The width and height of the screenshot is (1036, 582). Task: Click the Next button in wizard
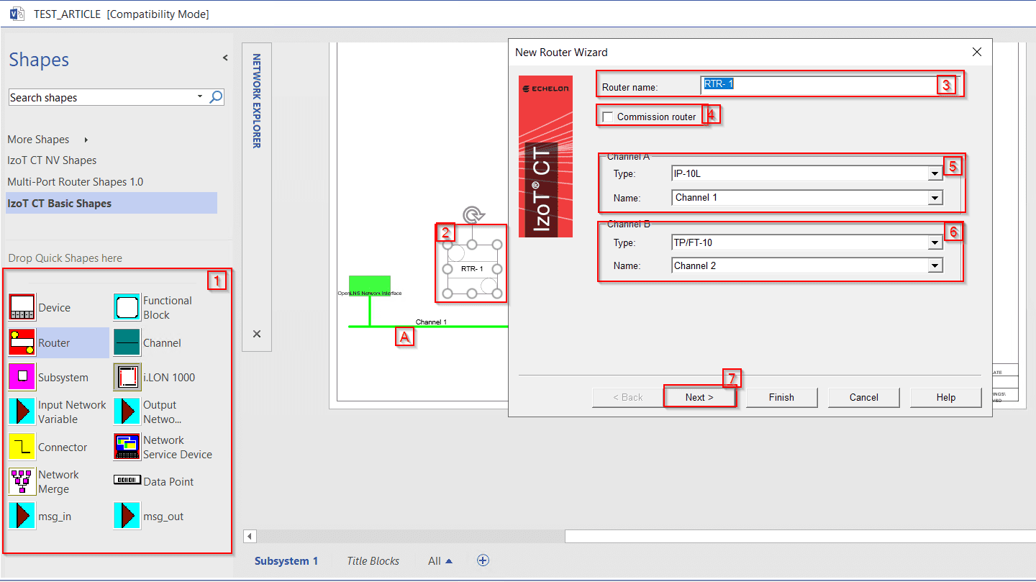click(x=699, y=397)
